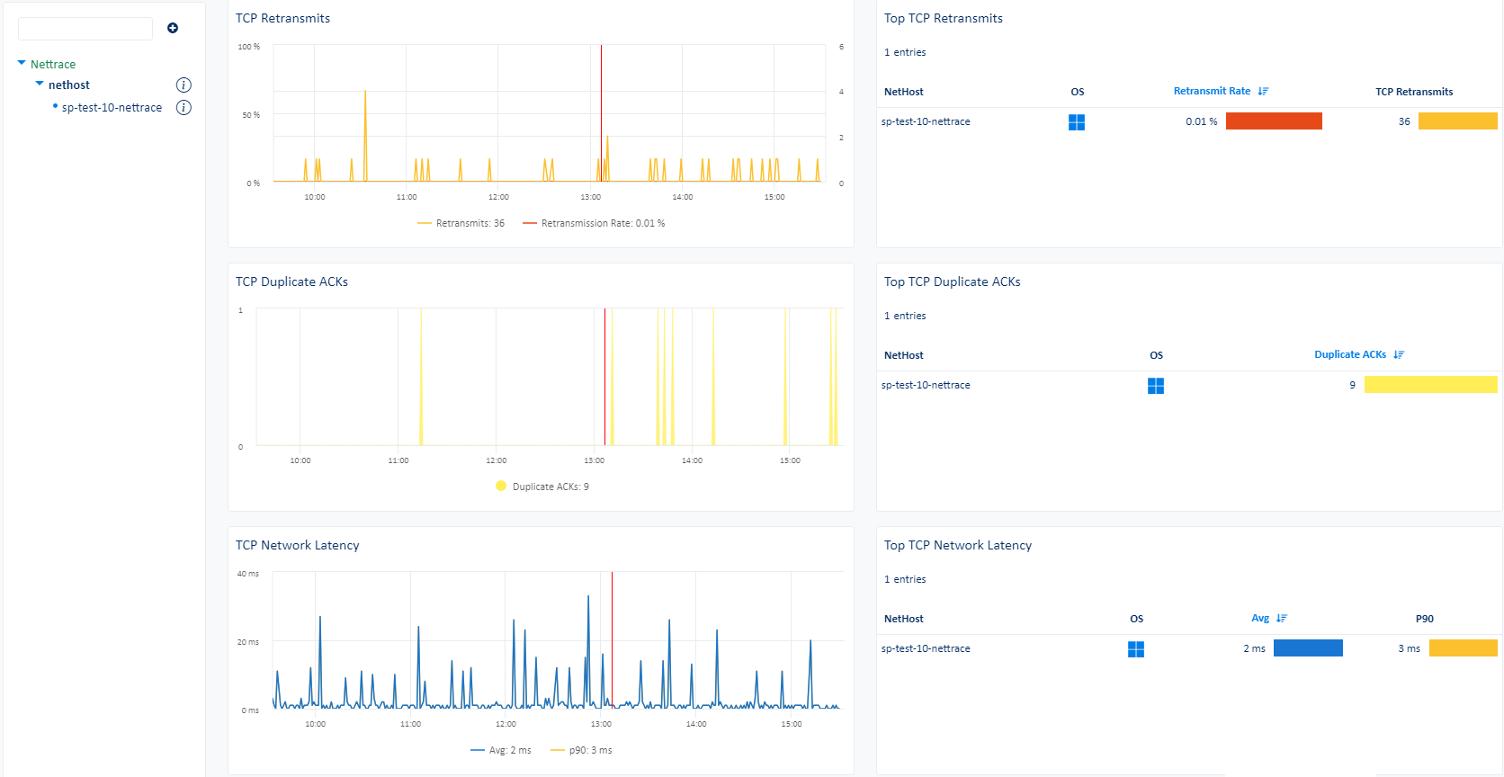Toggle the Duplicate ACKs legend series

pyautogui.click(x=542, y=487)
